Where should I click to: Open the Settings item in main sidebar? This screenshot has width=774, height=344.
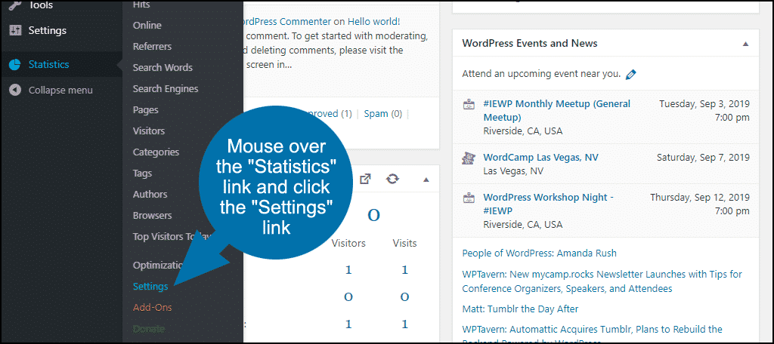click(x=48, y=31)
